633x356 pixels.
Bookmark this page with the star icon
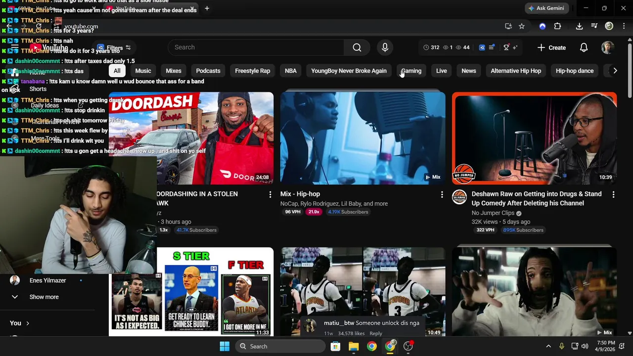[521, 26]
